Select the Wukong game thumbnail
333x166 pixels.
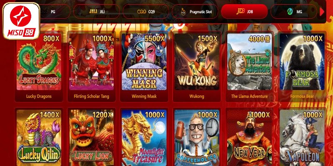(x=196, y=62)
